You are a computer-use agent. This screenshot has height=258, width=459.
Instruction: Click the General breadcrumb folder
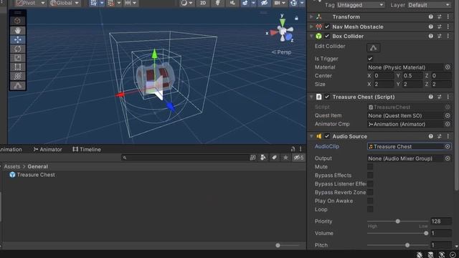pyautogui.click(x=37, y=166)
